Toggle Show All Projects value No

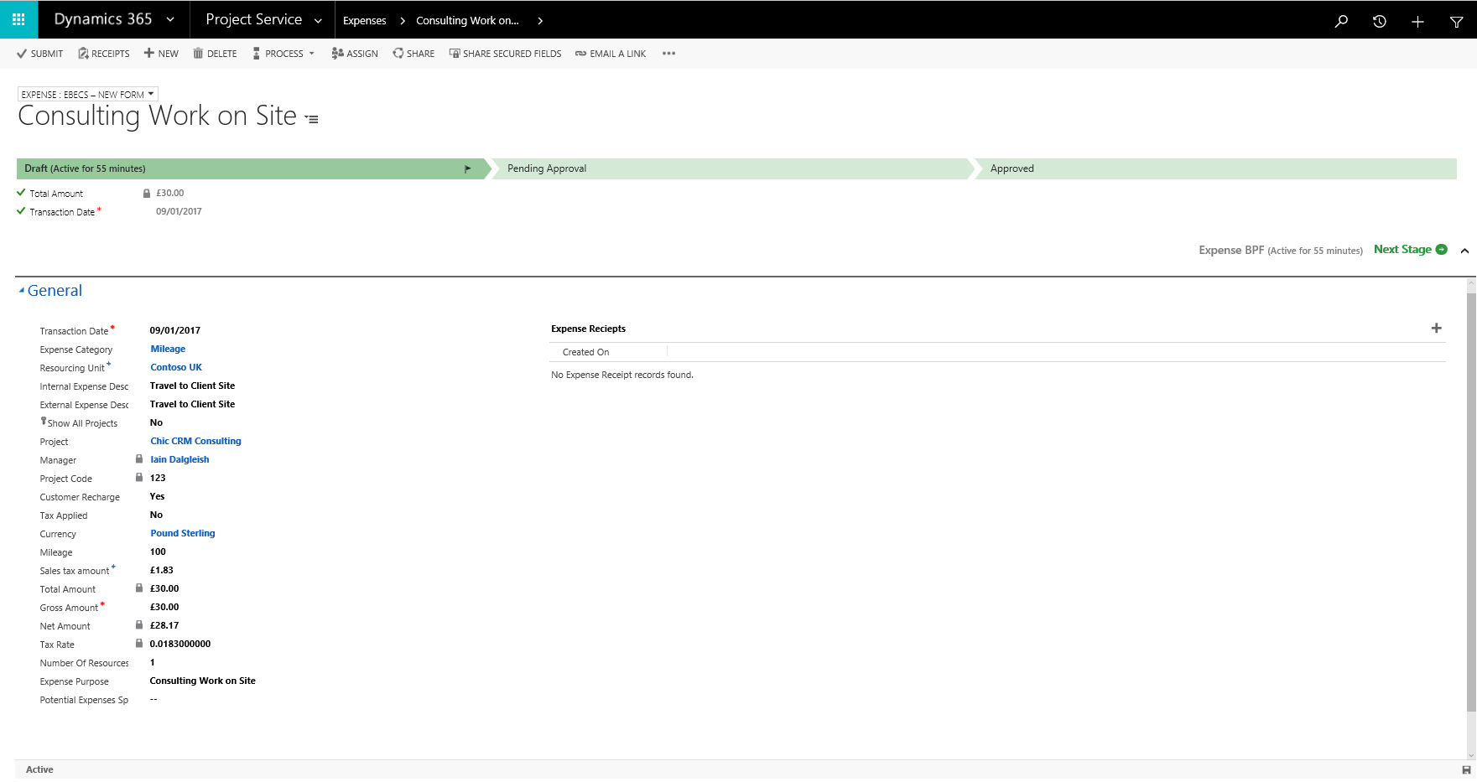coord(156,422)
